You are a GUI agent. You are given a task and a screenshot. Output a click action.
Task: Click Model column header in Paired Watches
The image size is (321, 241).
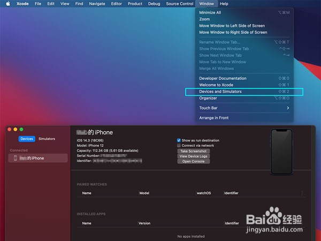(144, 193)
